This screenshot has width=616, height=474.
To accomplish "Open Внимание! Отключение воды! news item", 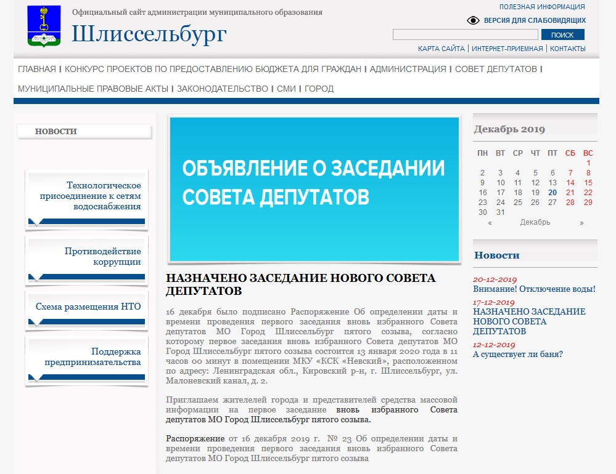I will coord(534,289).
